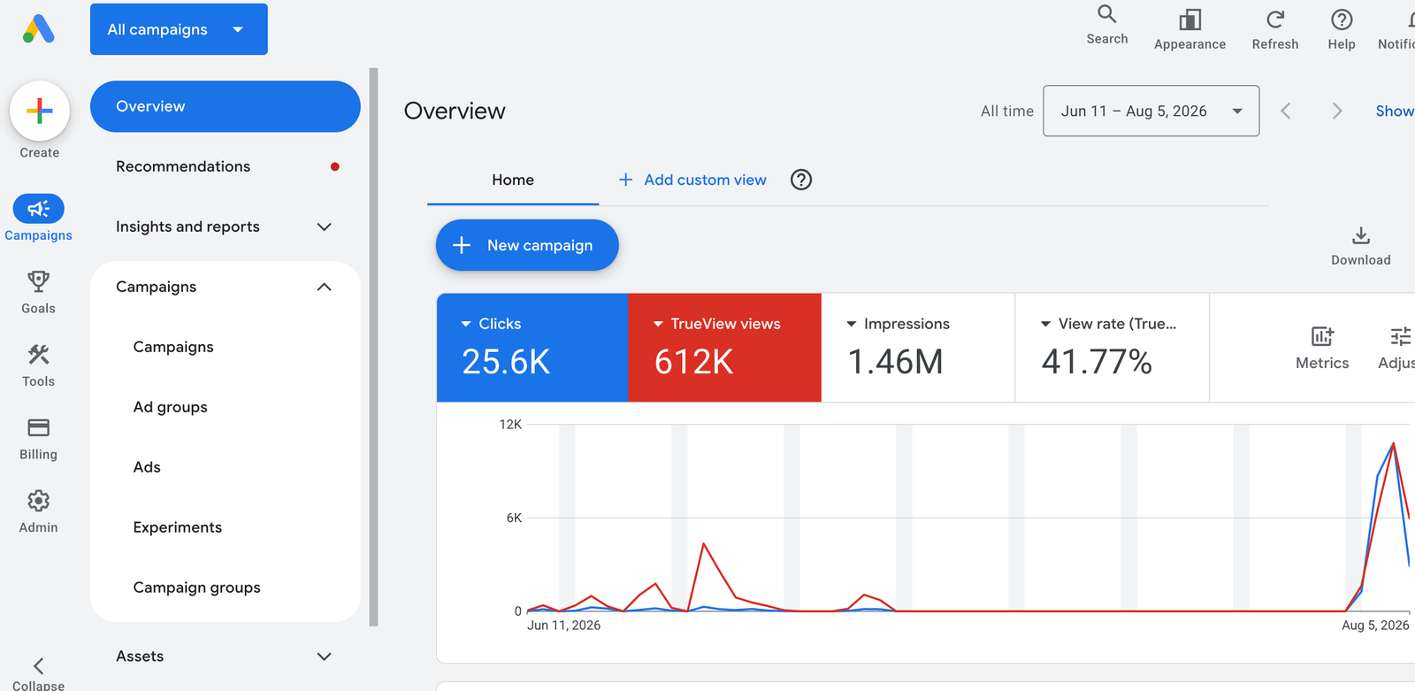The image size is (1415, 691).
Task: Open Goals trophy icon in sidebar
Action: 38,281
